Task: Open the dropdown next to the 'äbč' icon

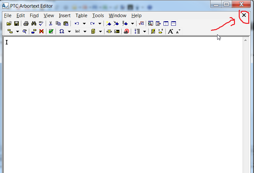Action: tap(85, 31)
